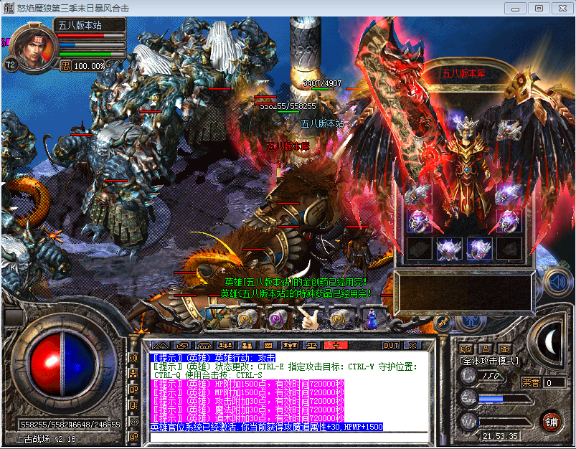Click the Lv level badge
This screenshot has height=449, width=576.
pos(469,376)
